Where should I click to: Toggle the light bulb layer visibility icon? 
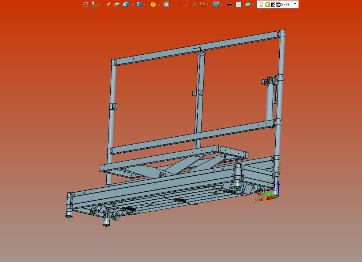[261, 4]
